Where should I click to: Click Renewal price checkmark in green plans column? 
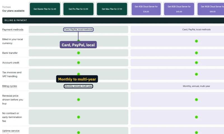[x=78, y=100]
